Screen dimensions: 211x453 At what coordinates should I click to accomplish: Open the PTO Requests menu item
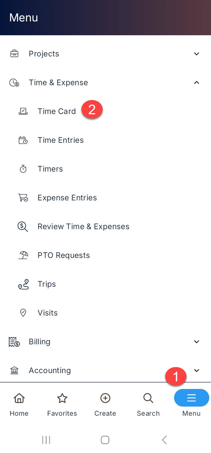(105, 255)
